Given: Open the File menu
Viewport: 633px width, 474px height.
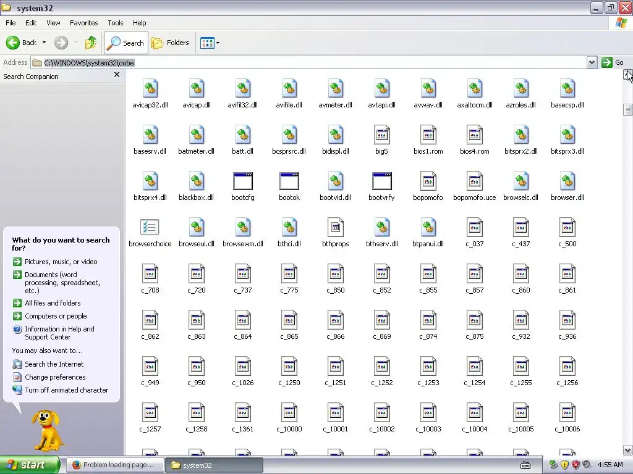Looking at the screenshot, I should coord(11,23).
